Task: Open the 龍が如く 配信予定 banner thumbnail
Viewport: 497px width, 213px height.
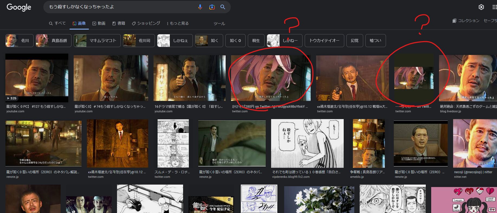Action: click(211, 205)
